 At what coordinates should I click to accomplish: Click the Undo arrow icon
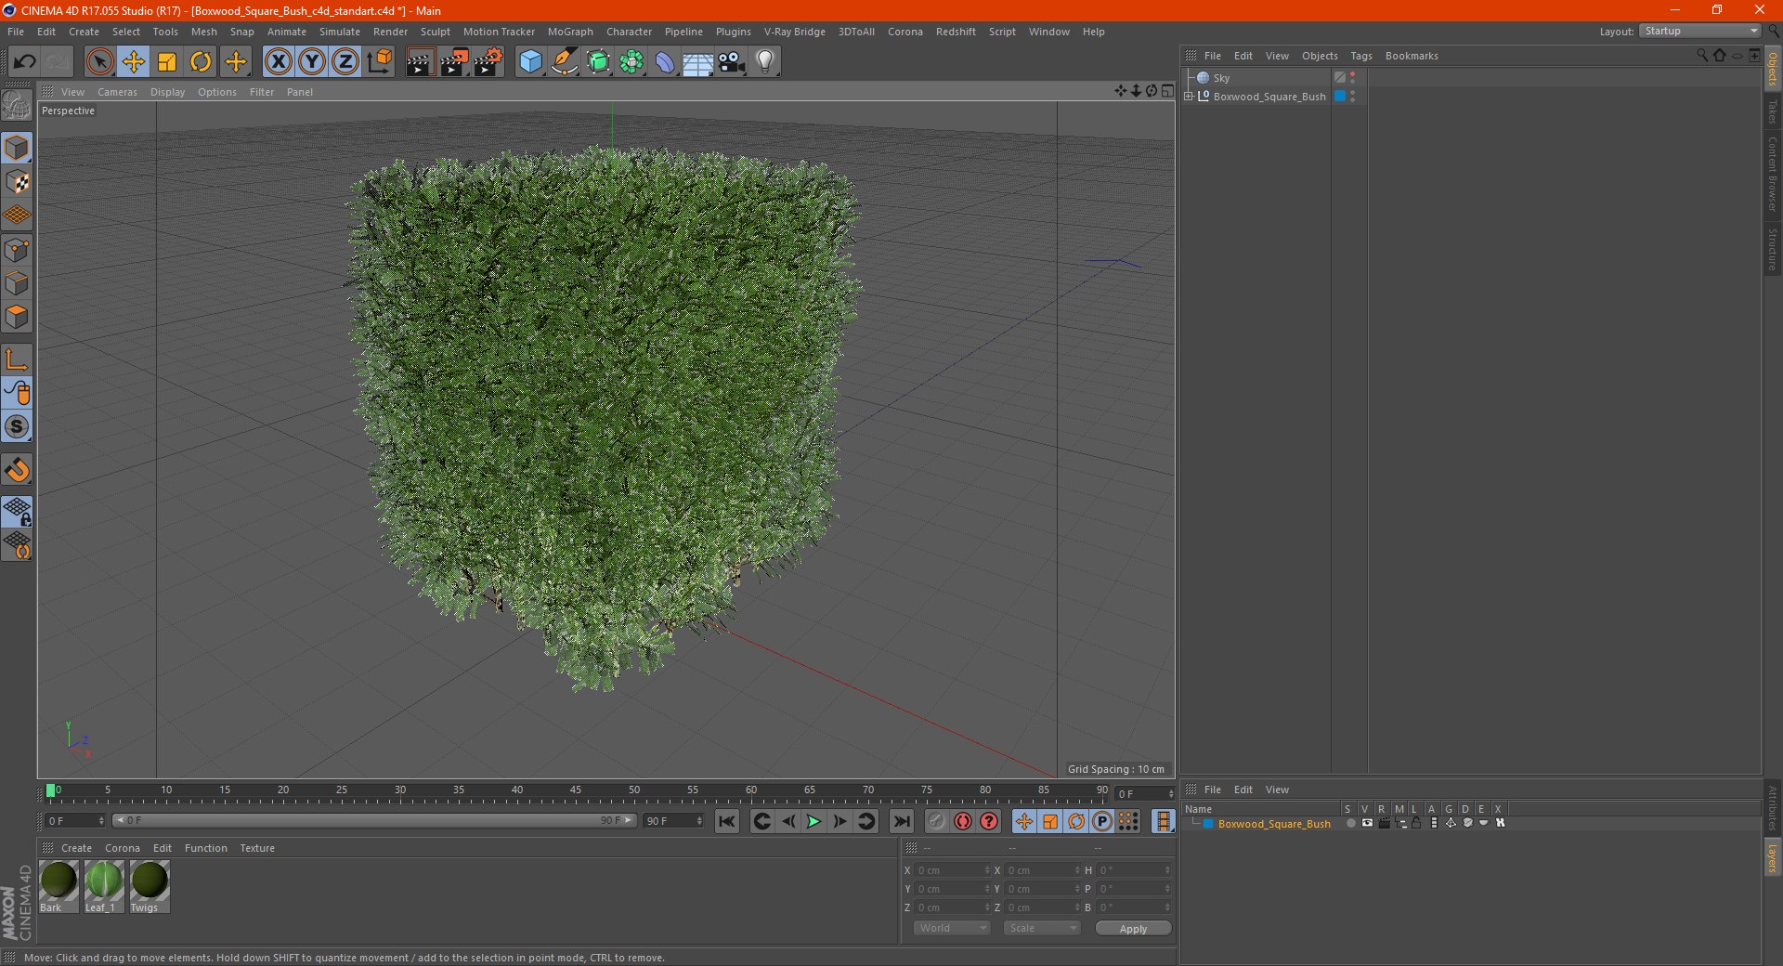25,62
